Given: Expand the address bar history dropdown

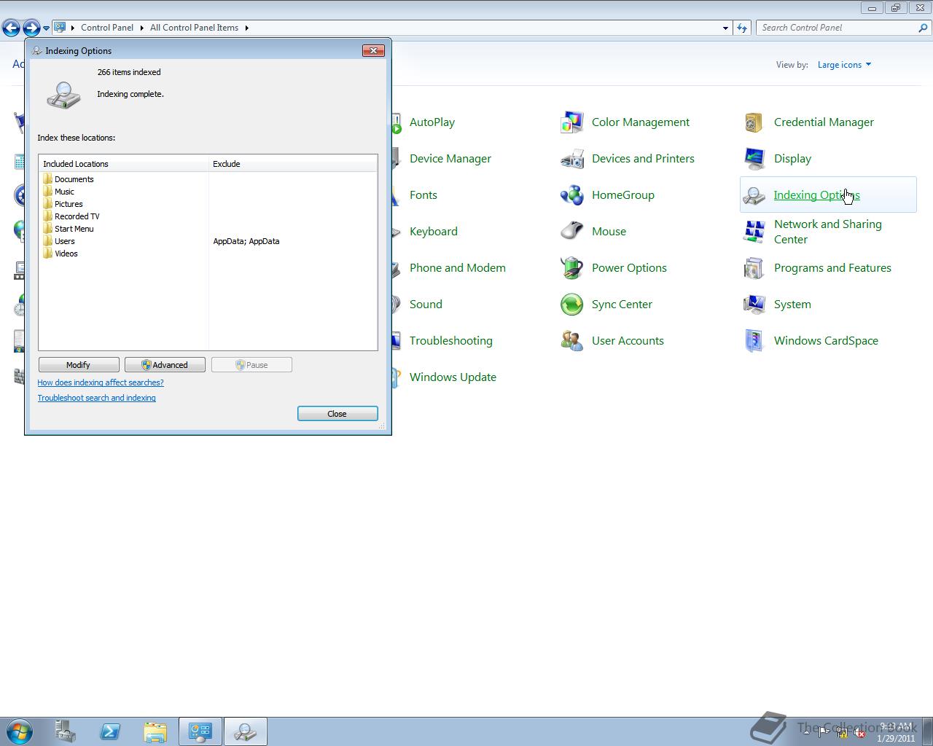Looking at the screenshot, I should point(725,28).
